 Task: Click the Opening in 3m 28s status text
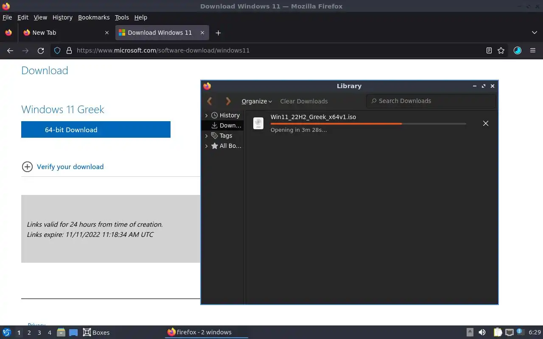point(299,130)
